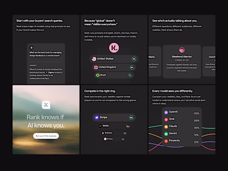This screenshot has width=228, height=171.
Task: Click the Rank logo icon above headline
Action: (x=46, y=105)
